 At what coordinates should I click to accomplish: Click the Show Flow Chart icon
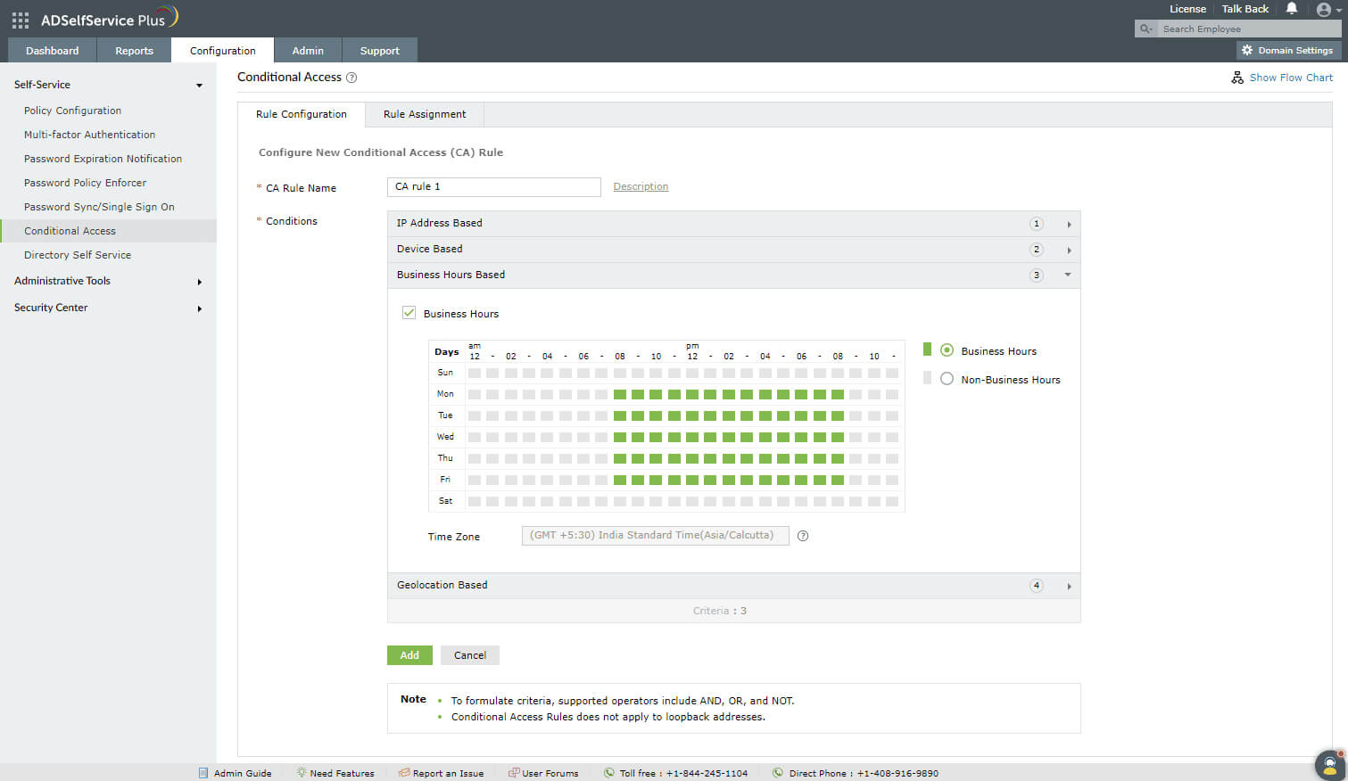click(1237, 78)
